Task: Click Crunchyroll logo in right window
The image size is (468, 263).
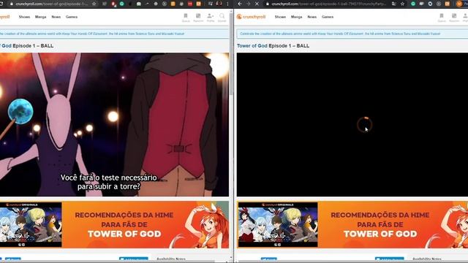Action: click(x=251, y=17)
